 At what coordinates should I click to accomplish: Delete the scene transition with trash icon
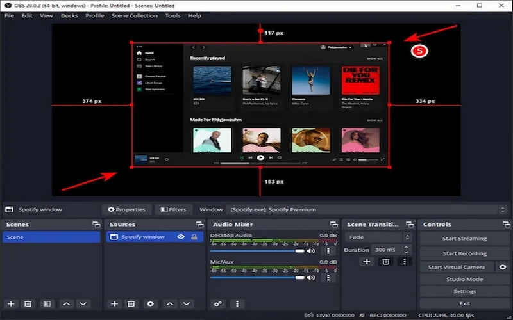pos(385,261)
